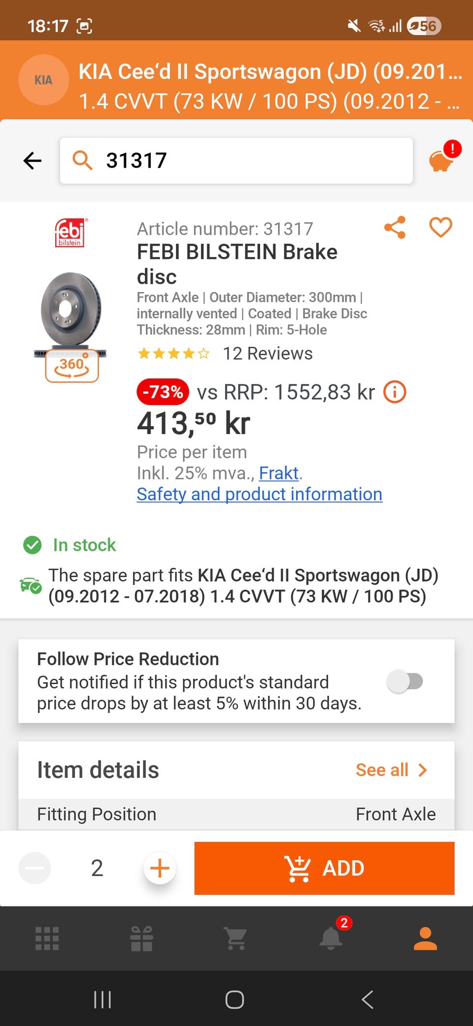
Task: Enable Follow Price Reduction toggle
Action: click(405, 682)
